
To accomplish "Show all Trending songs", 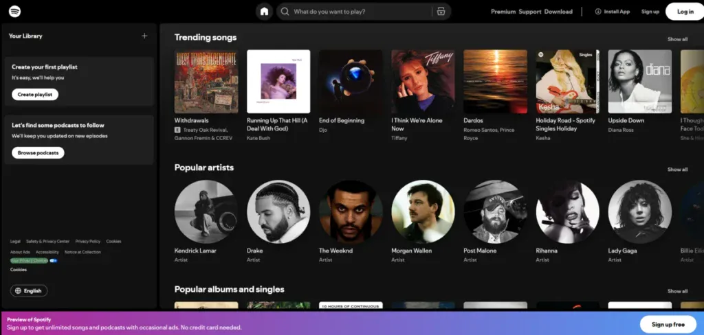I will coord(677,39).
